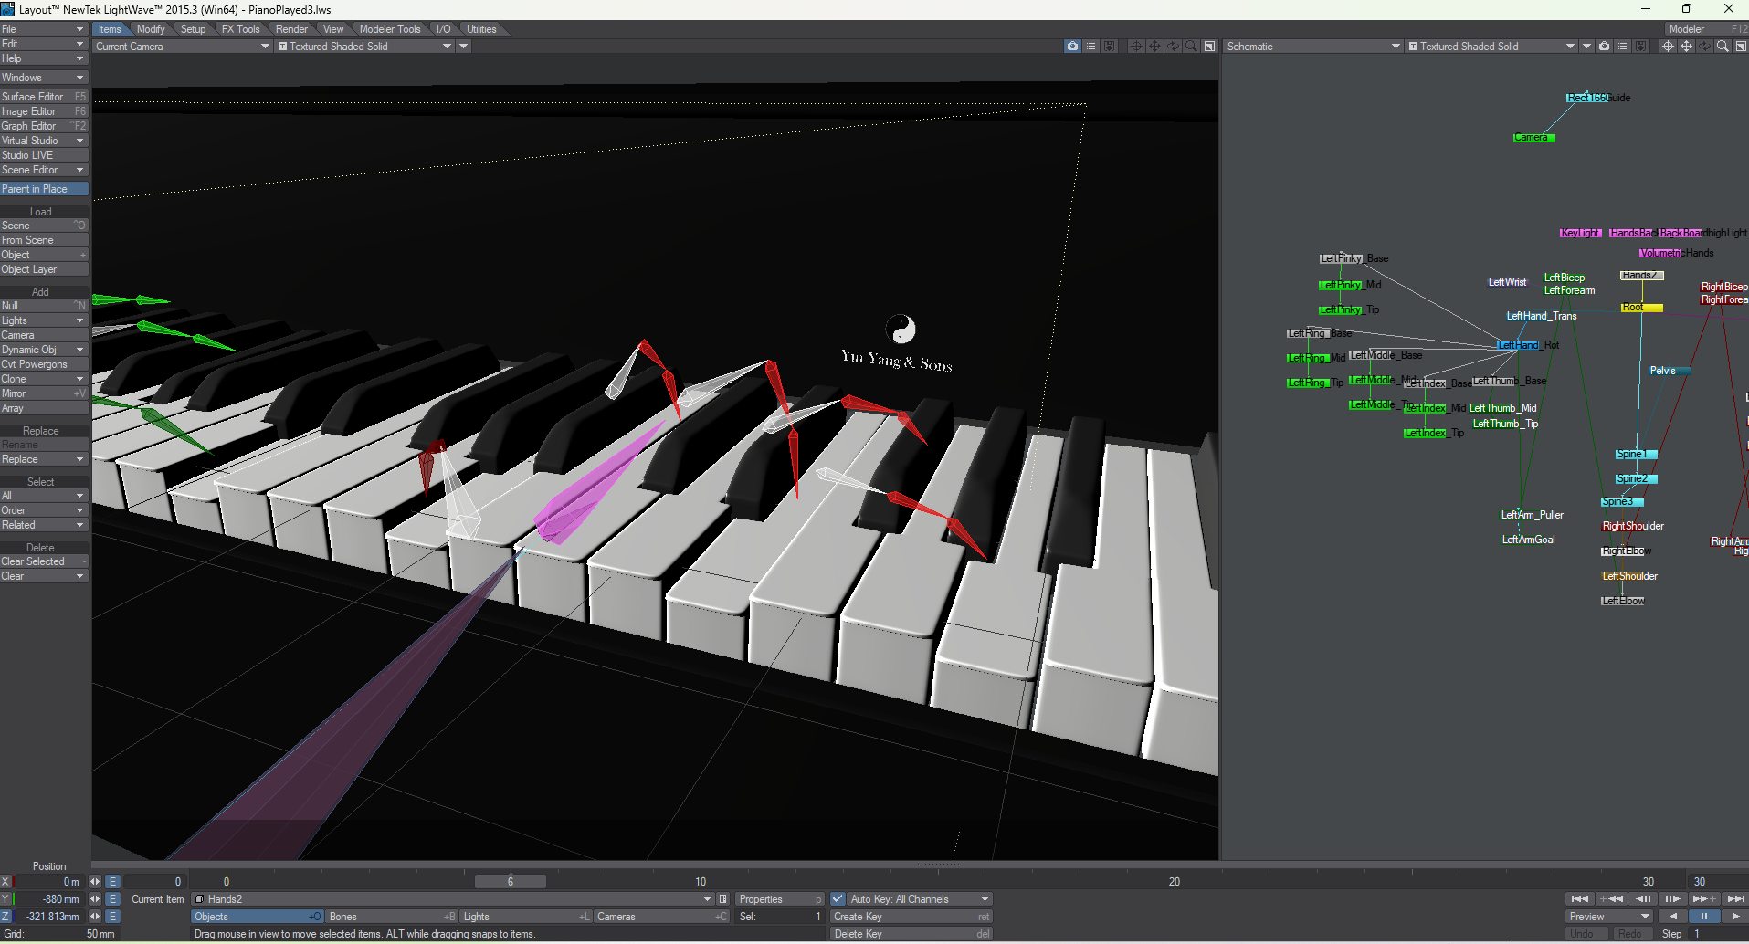1749x944 pixels.
Task: Open the Schematic view type dropdown
Action: [x=1312, y=47]
